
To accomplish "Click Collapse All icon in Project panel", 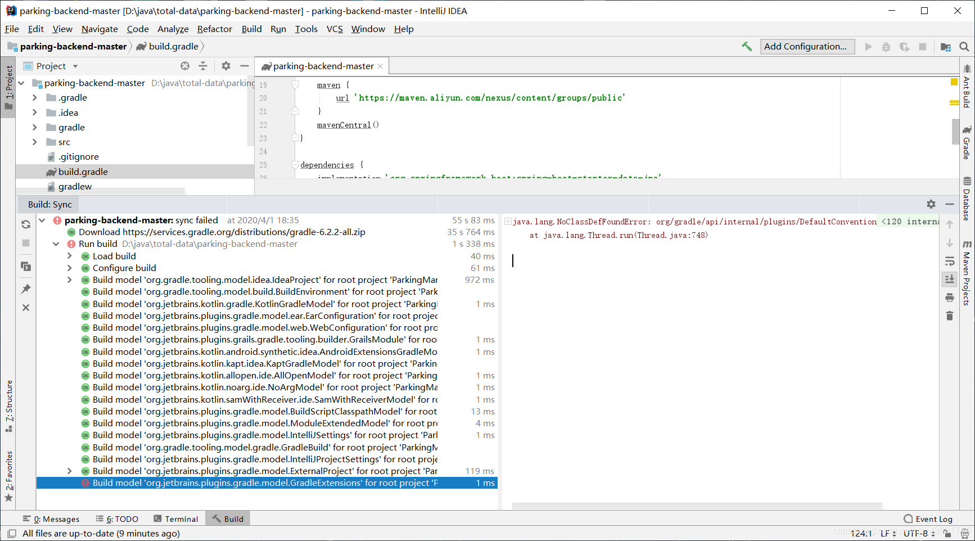I will point(203,66).
